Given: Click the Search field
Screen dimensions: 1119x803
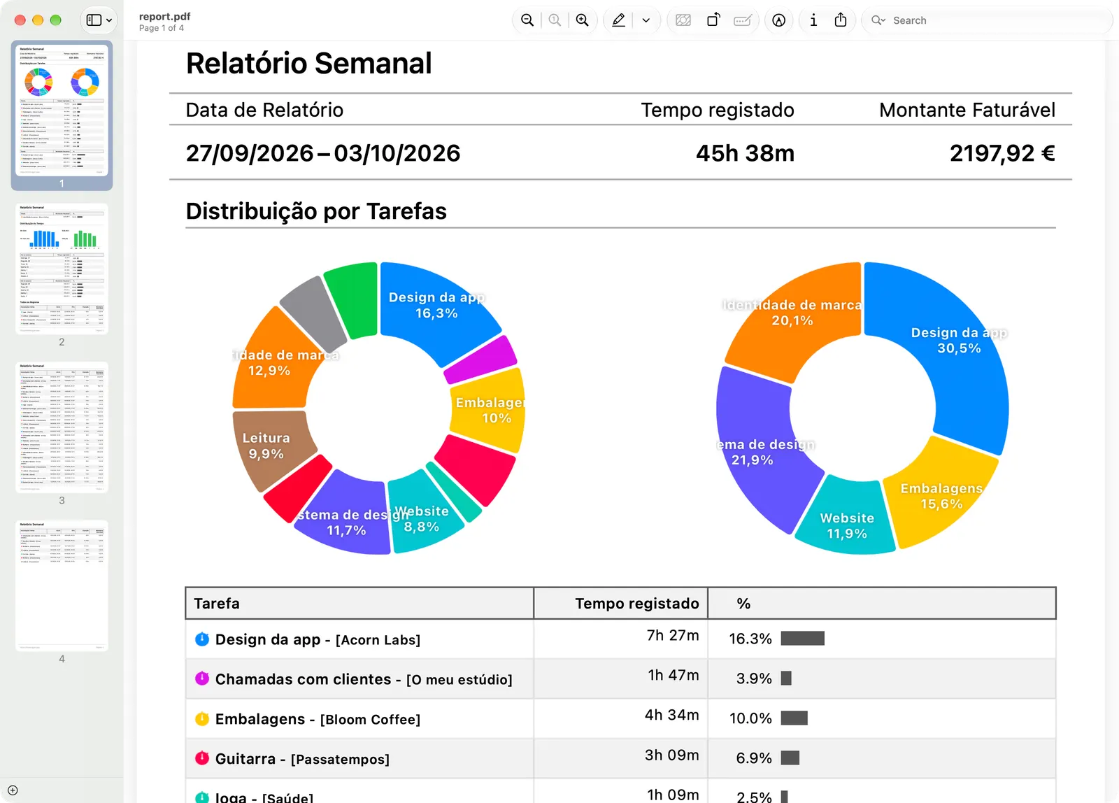Looking at the screenshot, I should (x=988, y=20).
